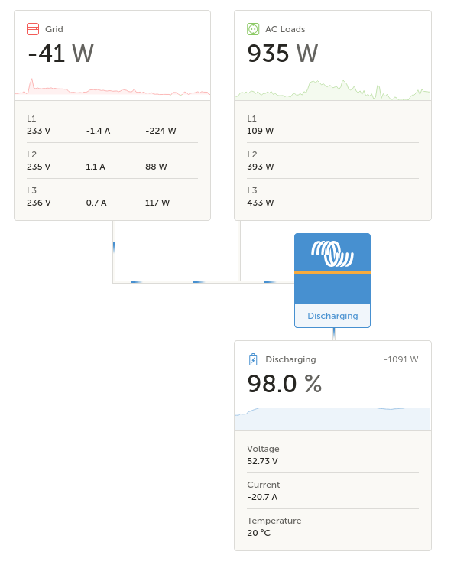Select the Grid L1 -224 W value
The width and height of the screenshot is (454, 578).
(x=161, y=131)
